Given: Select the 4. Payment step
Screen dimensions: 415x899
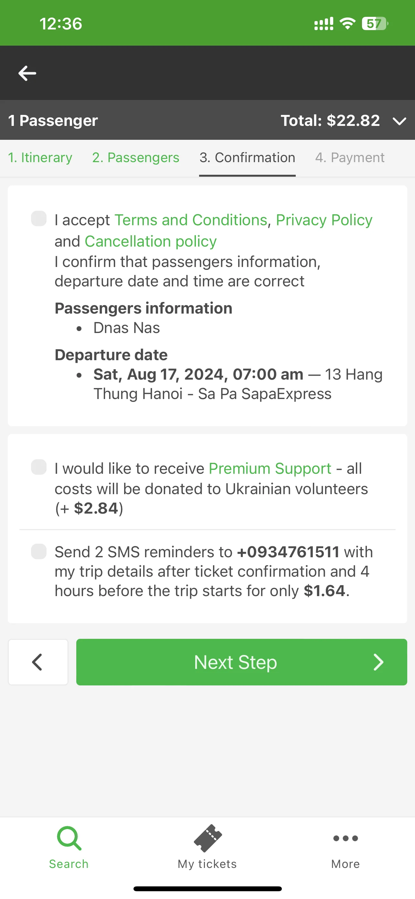Looking at the screenshot, I should [350, 158].
